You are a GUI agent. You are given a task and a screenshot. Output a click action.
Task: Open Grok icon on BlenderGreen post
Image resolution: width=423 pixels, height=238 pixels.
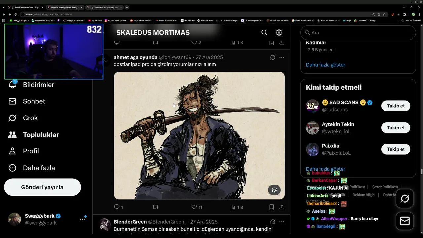click(x=273, y=222)
